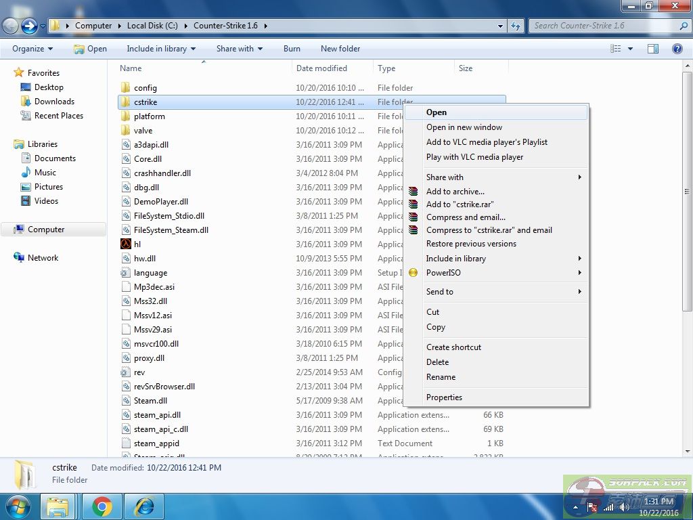This screenshot has height=520, width=693.
Task: Open Downloads in the Favorites sidebar
Action: [x=54, y=102]
